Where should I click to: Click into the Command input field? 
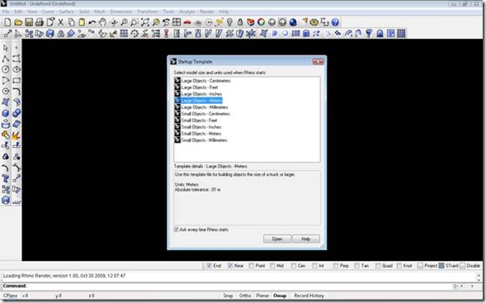pyautogui.click(x=238, y=286)
